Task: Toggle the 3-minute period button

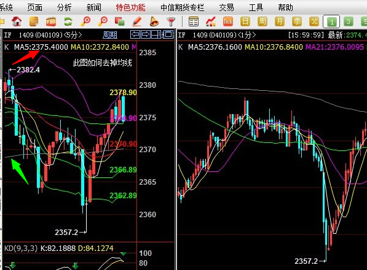Action: tap(349, 21)
